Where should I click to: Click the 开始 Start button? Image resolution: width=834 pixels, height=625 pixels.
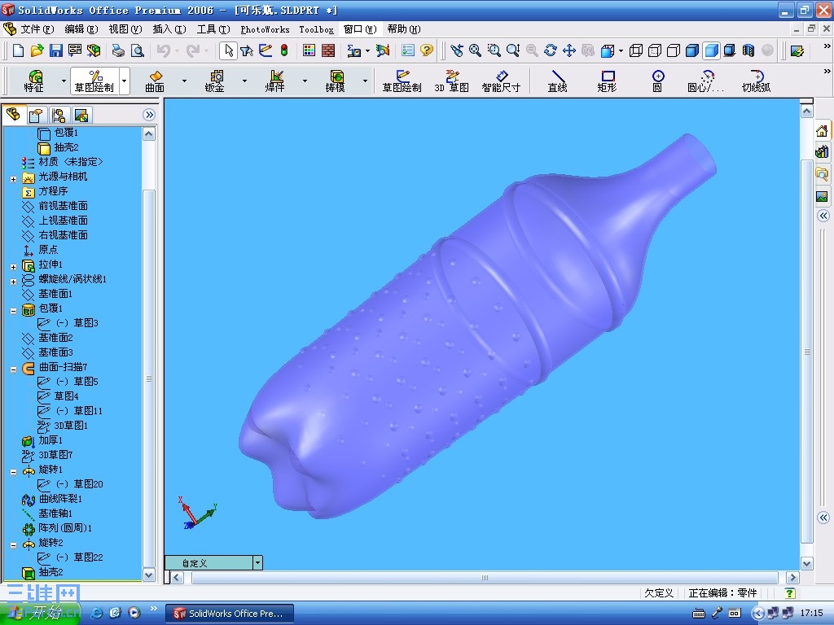point(39,613)
